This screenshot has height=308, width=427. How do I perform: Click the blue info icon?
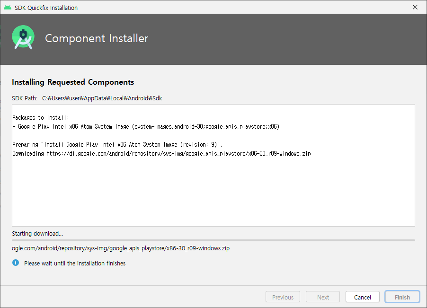tap(16, 263)
